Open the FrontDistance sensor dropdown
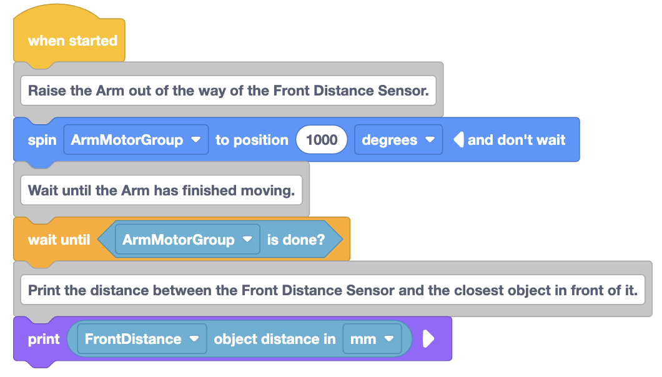This screenshot has width=662, height=377. point(142,339)
